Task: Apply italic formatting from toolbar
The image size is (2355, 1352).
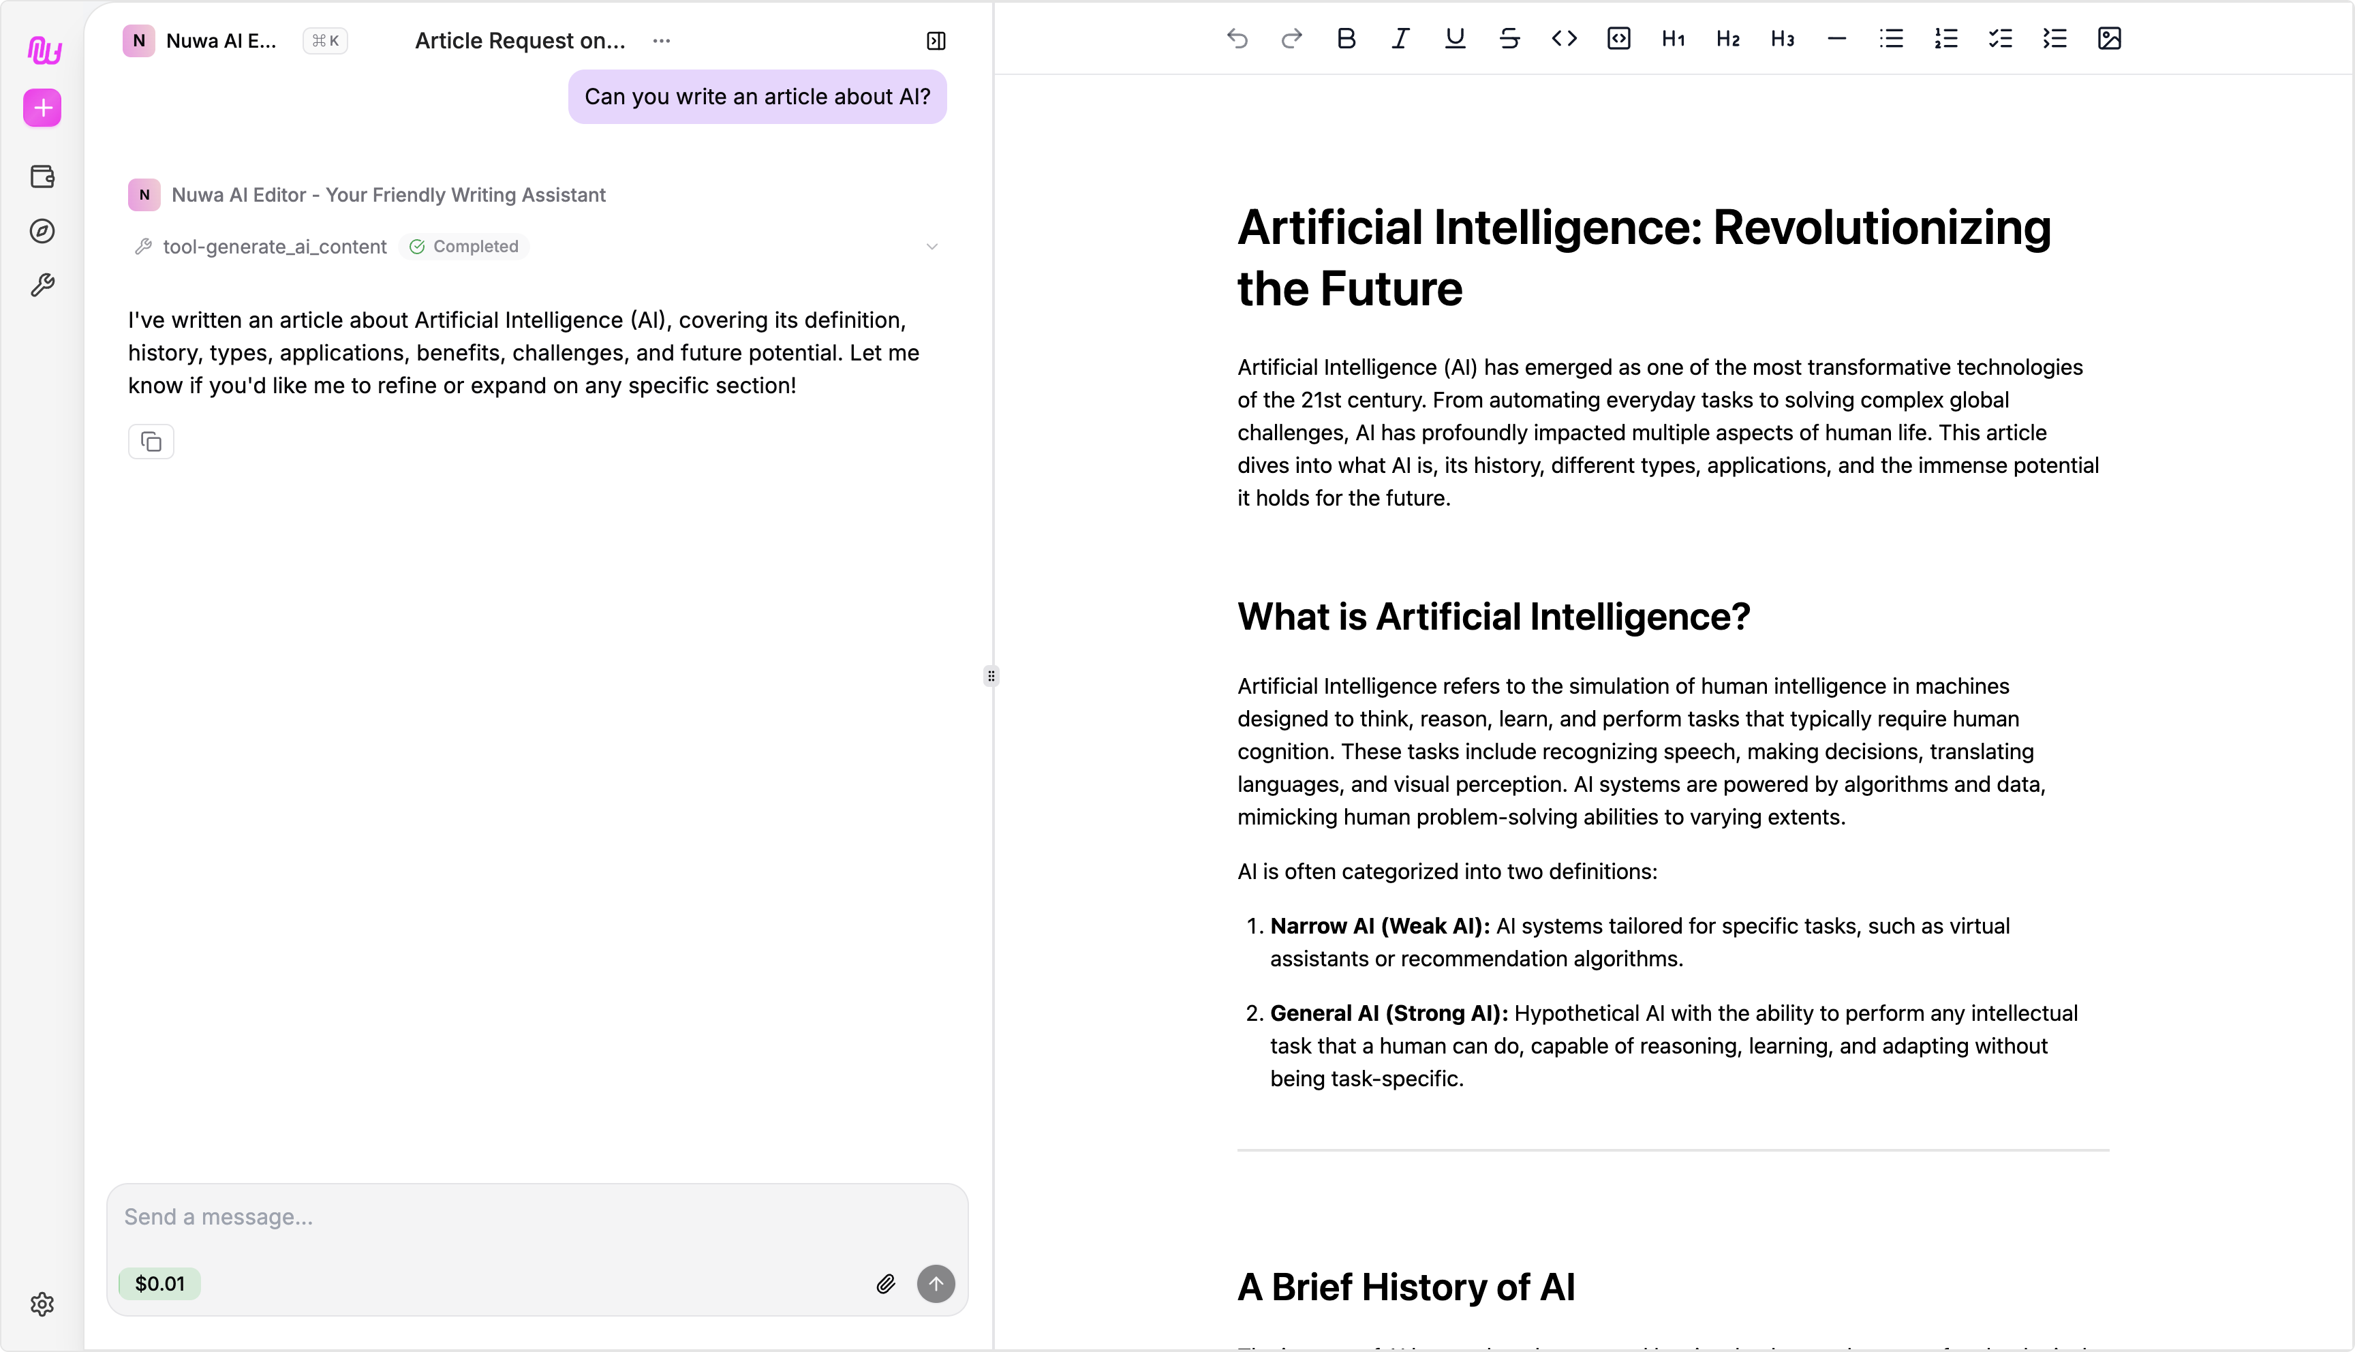Action: pyautogui.click(x=1400, y=39)
